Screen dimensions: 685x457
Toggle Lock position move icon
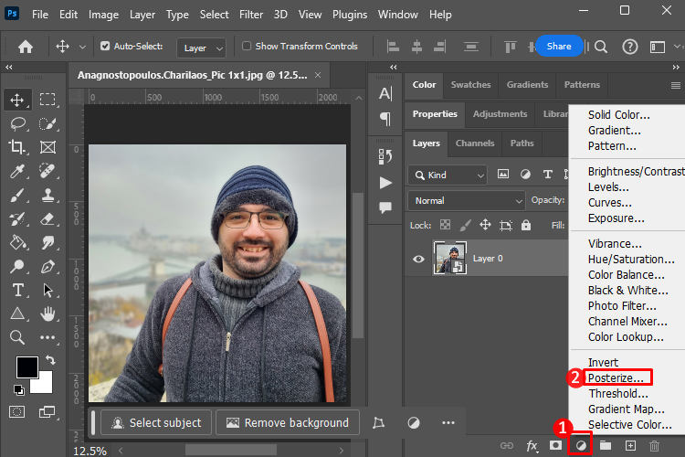(x=485, y=225)
